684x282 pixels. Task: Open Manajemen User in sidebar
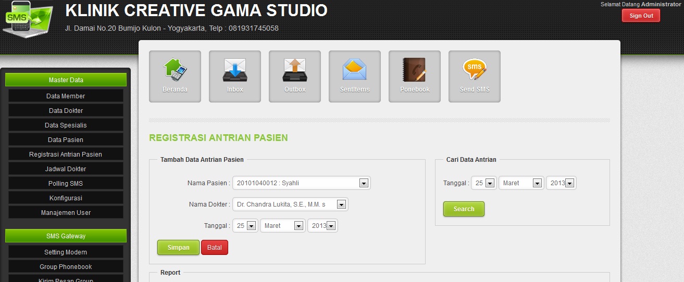(x=66, y=212)
